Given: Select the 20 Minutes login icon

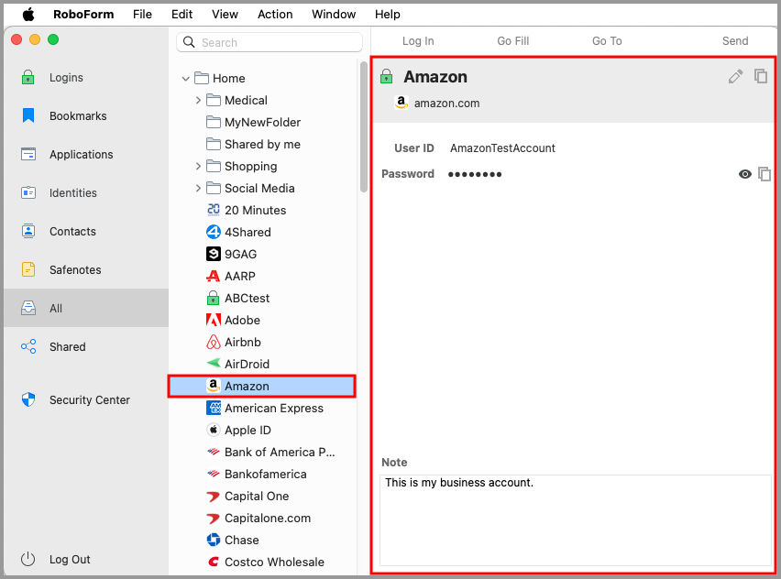Looking at the screenshot, I should pos(214,210).
